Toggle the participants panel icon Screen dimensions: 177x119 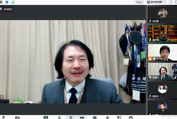(71, 117)
